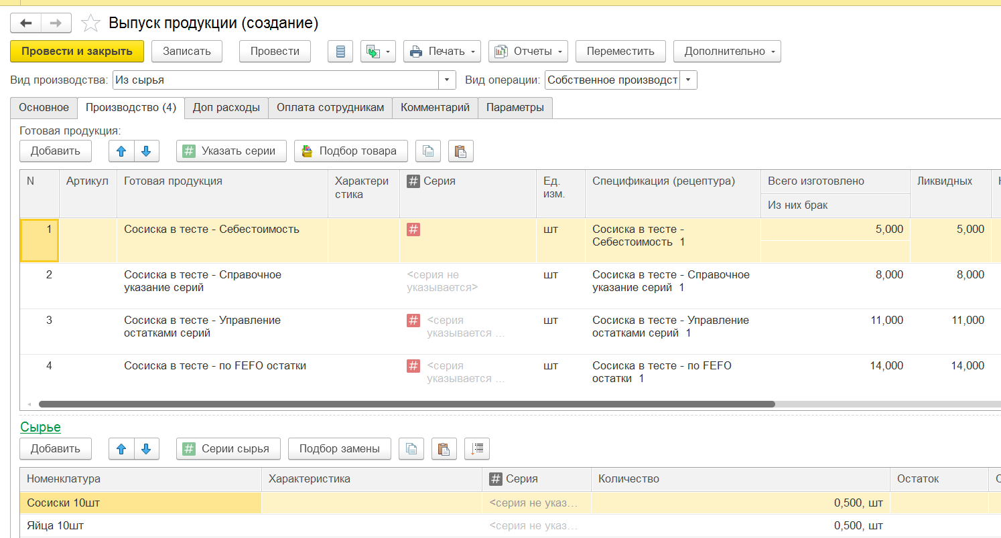Copy rows icon in finished products toolbar

click(x=428, y=151)
